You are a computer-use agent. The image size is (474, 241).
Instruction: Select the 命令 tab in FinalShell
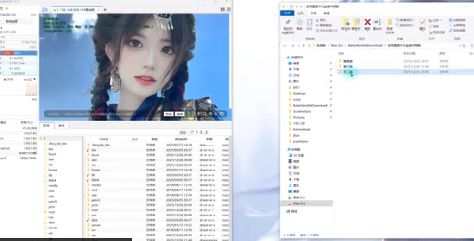61,126
